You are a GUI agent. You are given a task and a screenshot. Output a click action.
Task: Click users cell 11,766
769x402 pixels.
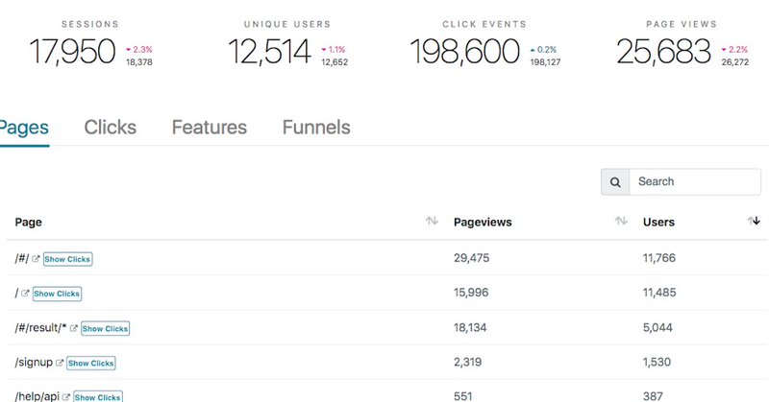[x=659, y=258]
